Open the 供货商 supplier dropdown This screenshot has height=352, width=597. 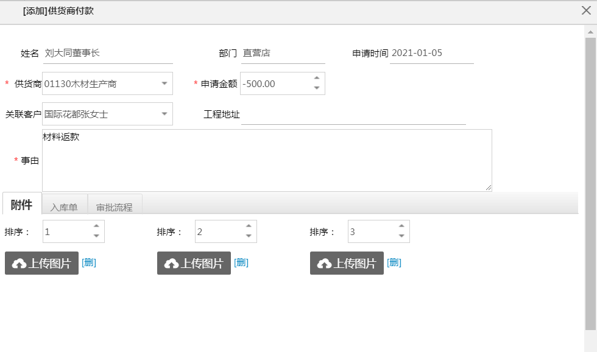pos(164,83)
